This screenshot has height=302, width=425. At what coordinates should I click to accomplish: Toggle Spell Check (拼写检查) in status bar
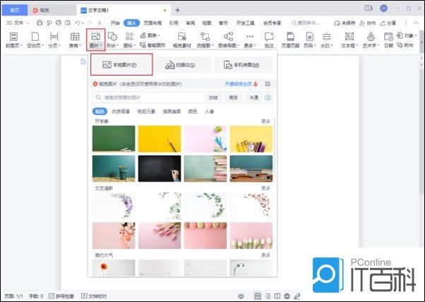pos(61,296)
